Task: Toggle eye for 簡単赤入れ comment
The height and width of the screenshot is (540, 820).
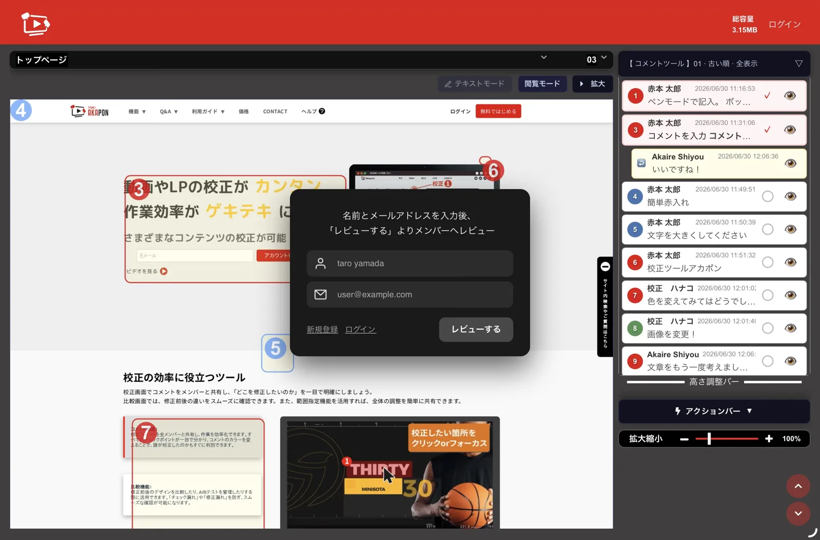Action: click(790, 197)
